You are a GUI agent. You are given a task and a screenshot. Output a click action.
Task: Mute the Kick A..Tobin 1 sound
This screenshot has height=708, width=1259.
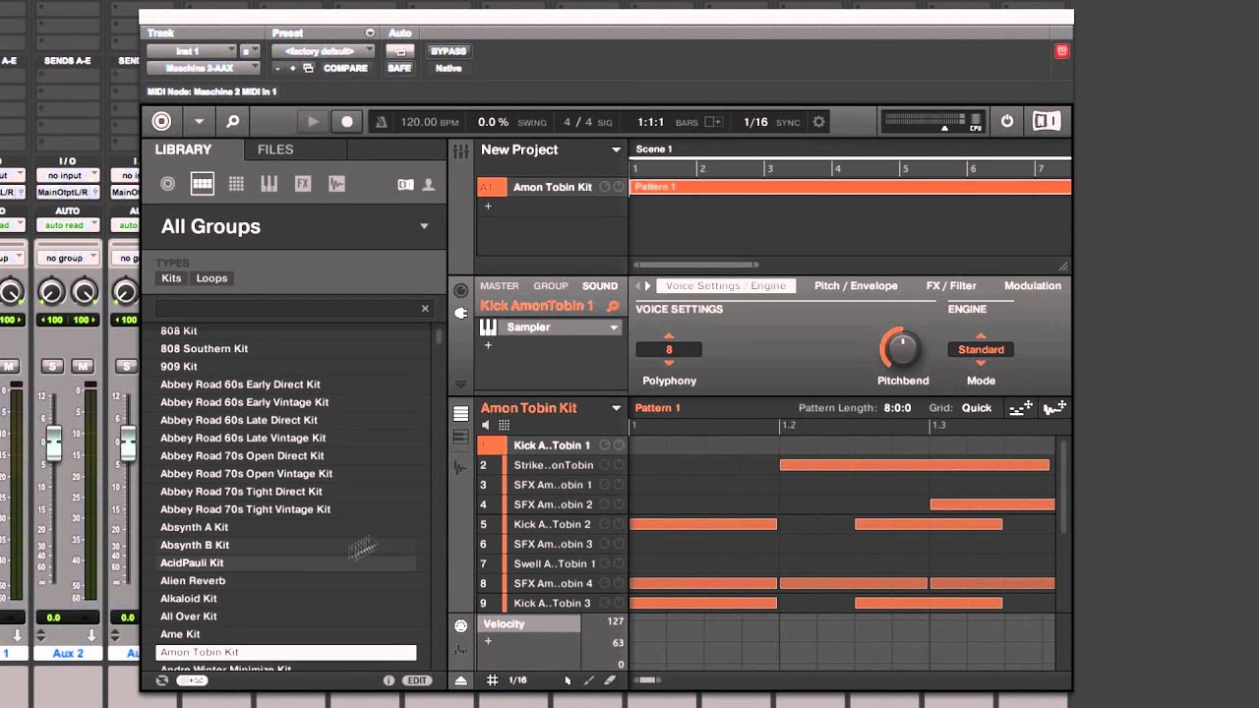point(605,445)
